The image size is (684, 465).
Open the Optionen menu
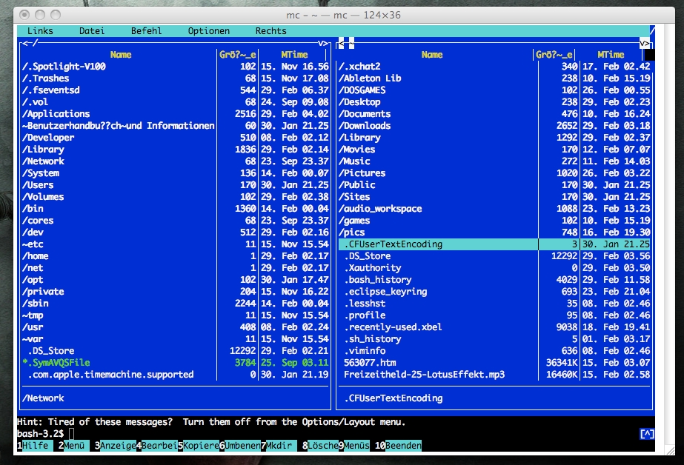(208, 31)
